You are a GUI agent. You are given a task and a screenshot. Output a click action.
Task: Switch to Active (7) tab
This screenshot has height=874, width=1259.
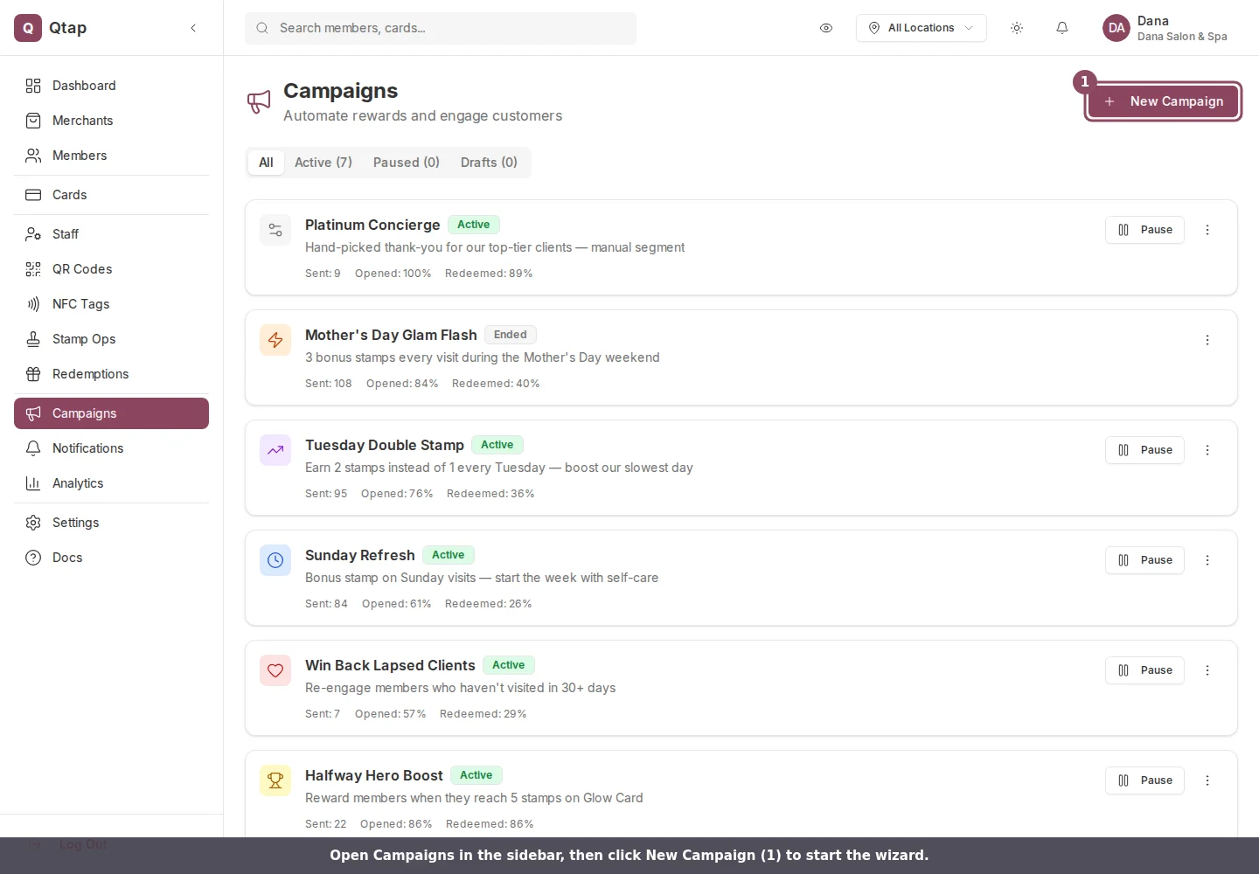(x=323, y=163)
